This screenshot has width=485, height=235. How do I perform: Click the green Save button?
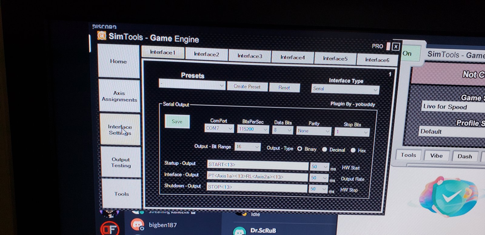click(x=177, y=121)
